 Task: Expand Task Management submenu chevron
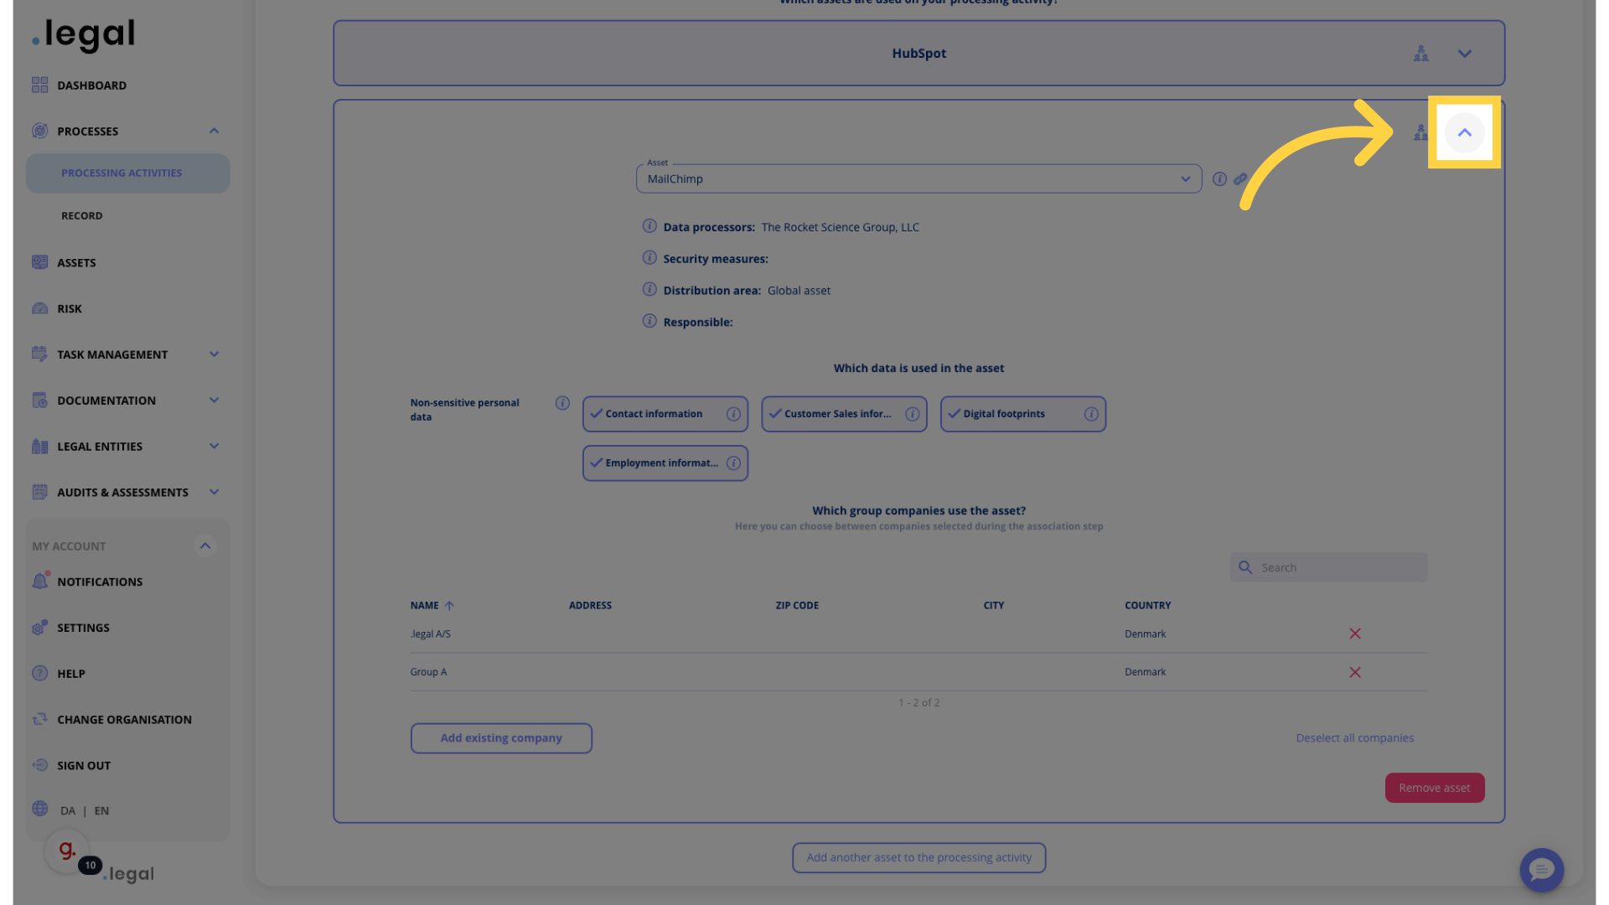coord(214,354)
